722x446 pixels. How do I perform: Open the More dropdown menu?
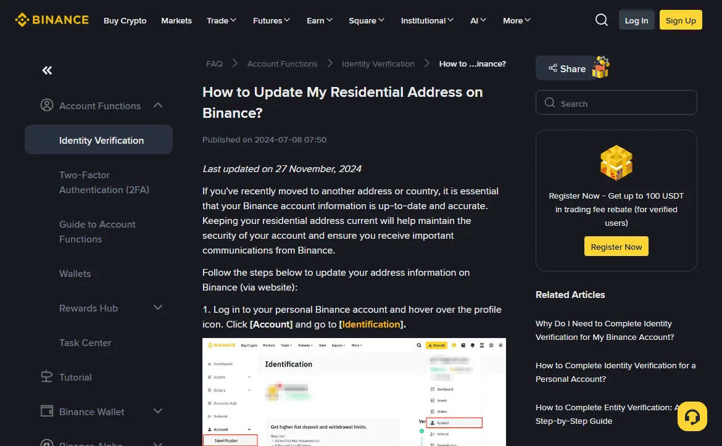[x=517, y=21]
